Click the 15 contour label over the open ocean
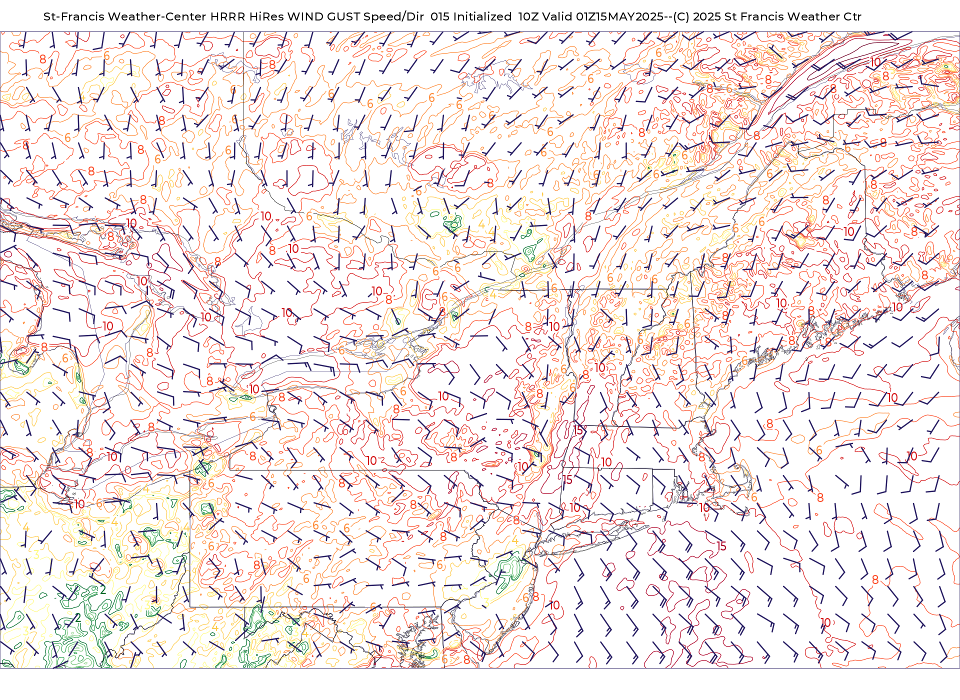Viewport: 960px width, 700px height. tap(721, 546)
